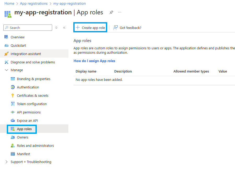Viewport: 235px width, 175px height.
Task: Go to API permissions
Action: pyautogui.click(x=34, y=112)
